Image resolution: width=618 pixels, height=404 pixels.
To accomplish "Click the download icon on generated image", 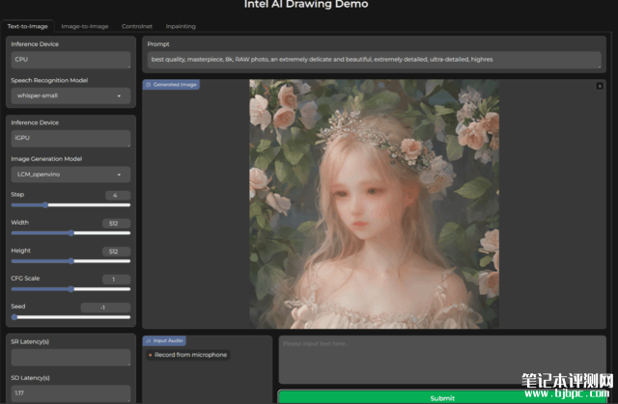I will pos(600,86).
